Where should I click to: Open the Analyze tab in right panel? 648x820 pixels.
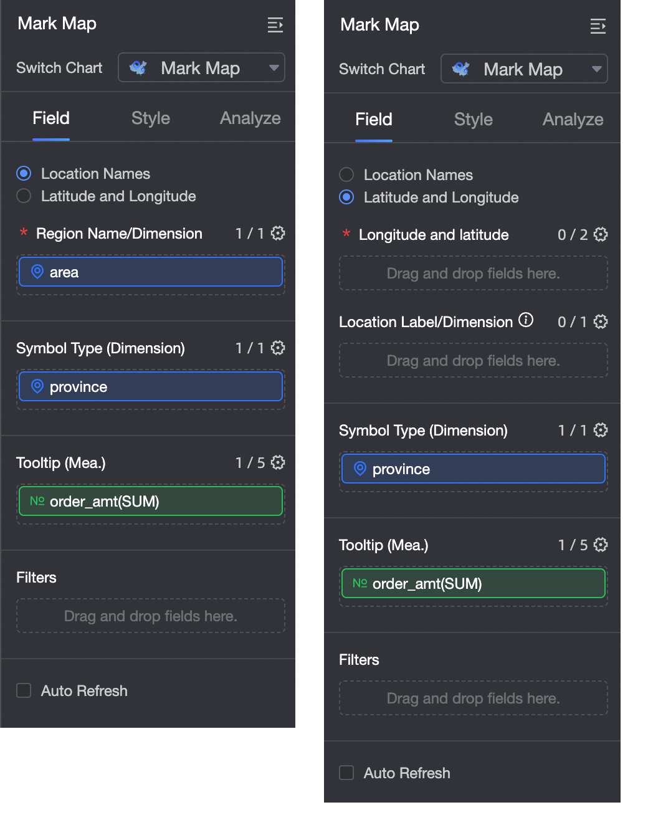click(x=573, y=120)
